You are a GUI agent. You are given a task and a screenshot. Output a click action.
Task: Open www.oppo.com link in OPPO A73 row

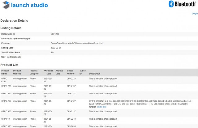[20, 126]
